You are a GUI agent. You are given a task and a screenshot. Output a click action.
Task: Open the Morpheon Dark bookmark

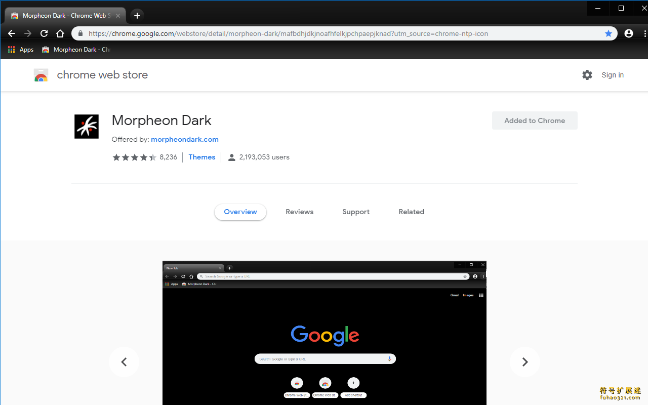click(76, 50)
